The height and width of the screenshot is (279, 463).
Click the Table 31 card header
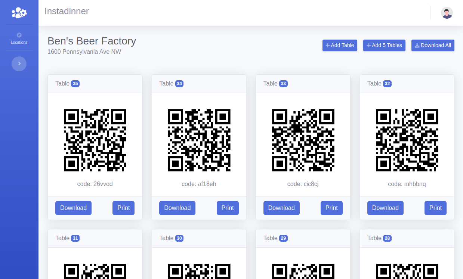(x=95, y=238)
